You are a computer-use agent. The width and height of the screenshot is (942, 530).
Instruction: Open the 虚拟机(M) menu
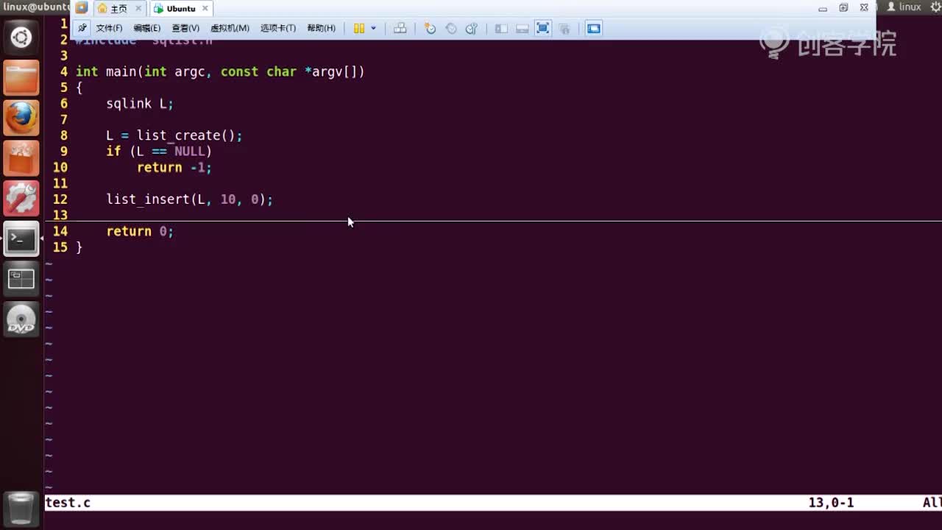[230, 28]
